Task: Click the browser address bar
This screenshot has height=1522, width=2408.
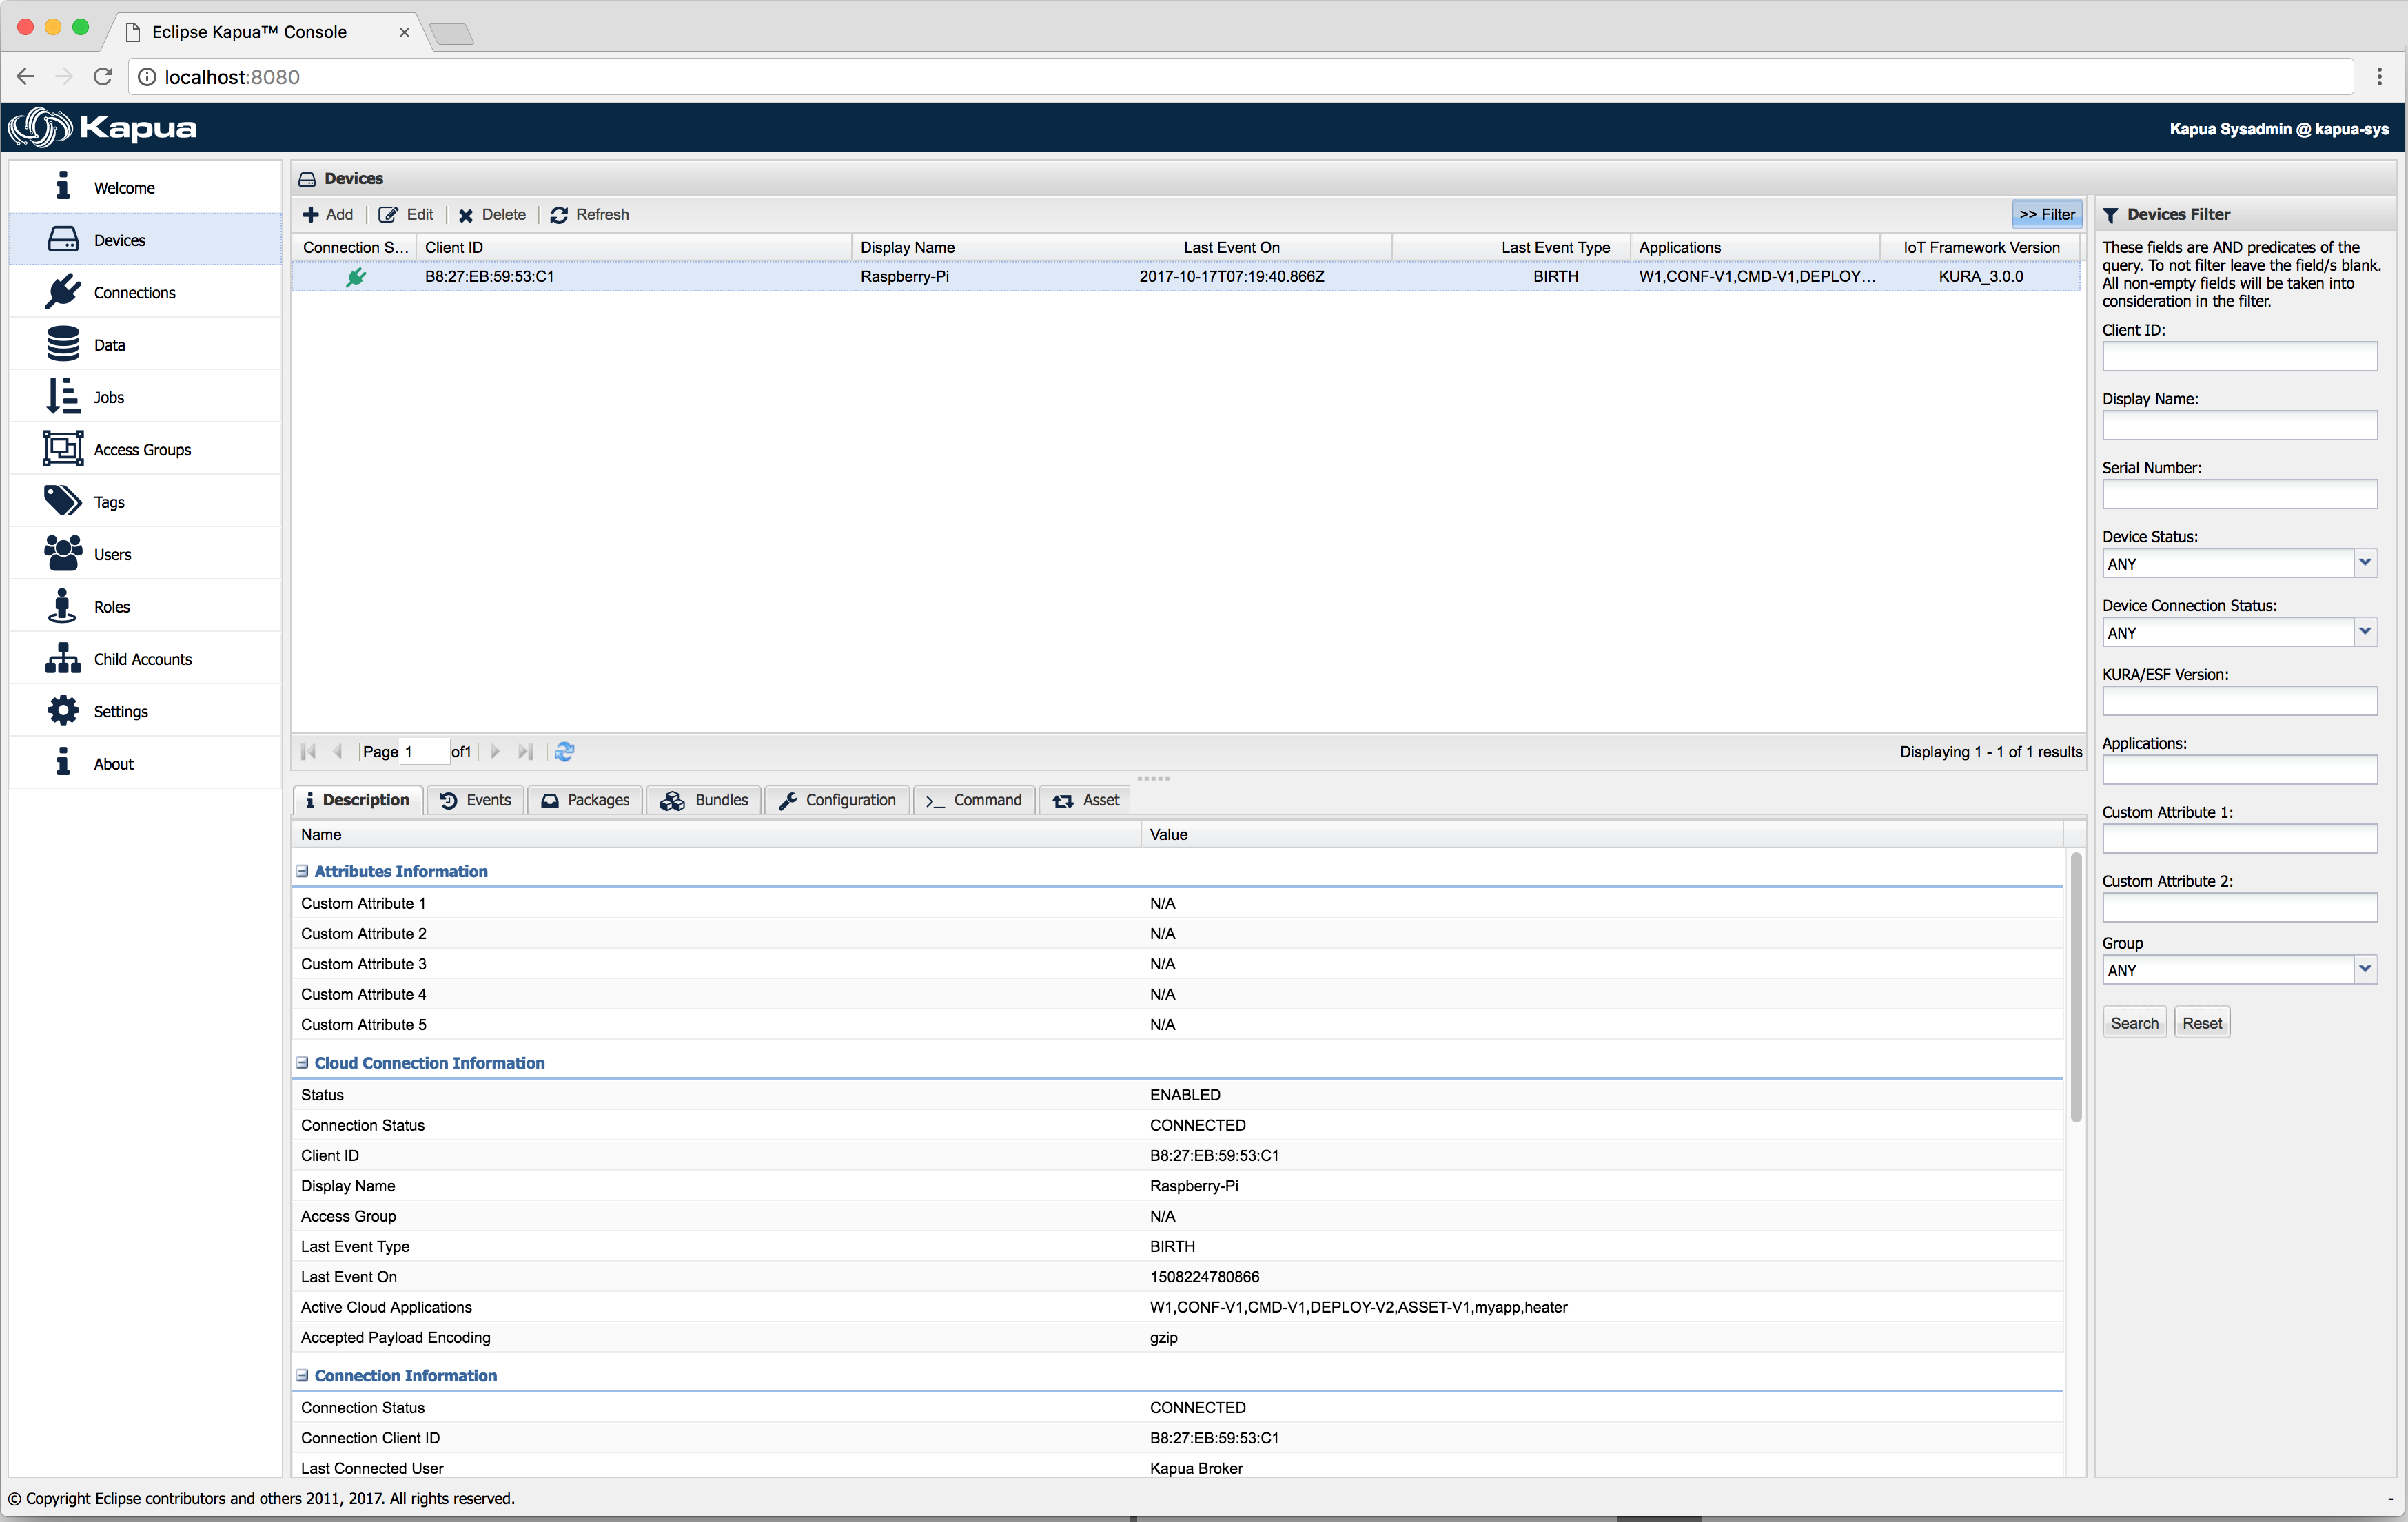Action: [x=1240, y=77]
